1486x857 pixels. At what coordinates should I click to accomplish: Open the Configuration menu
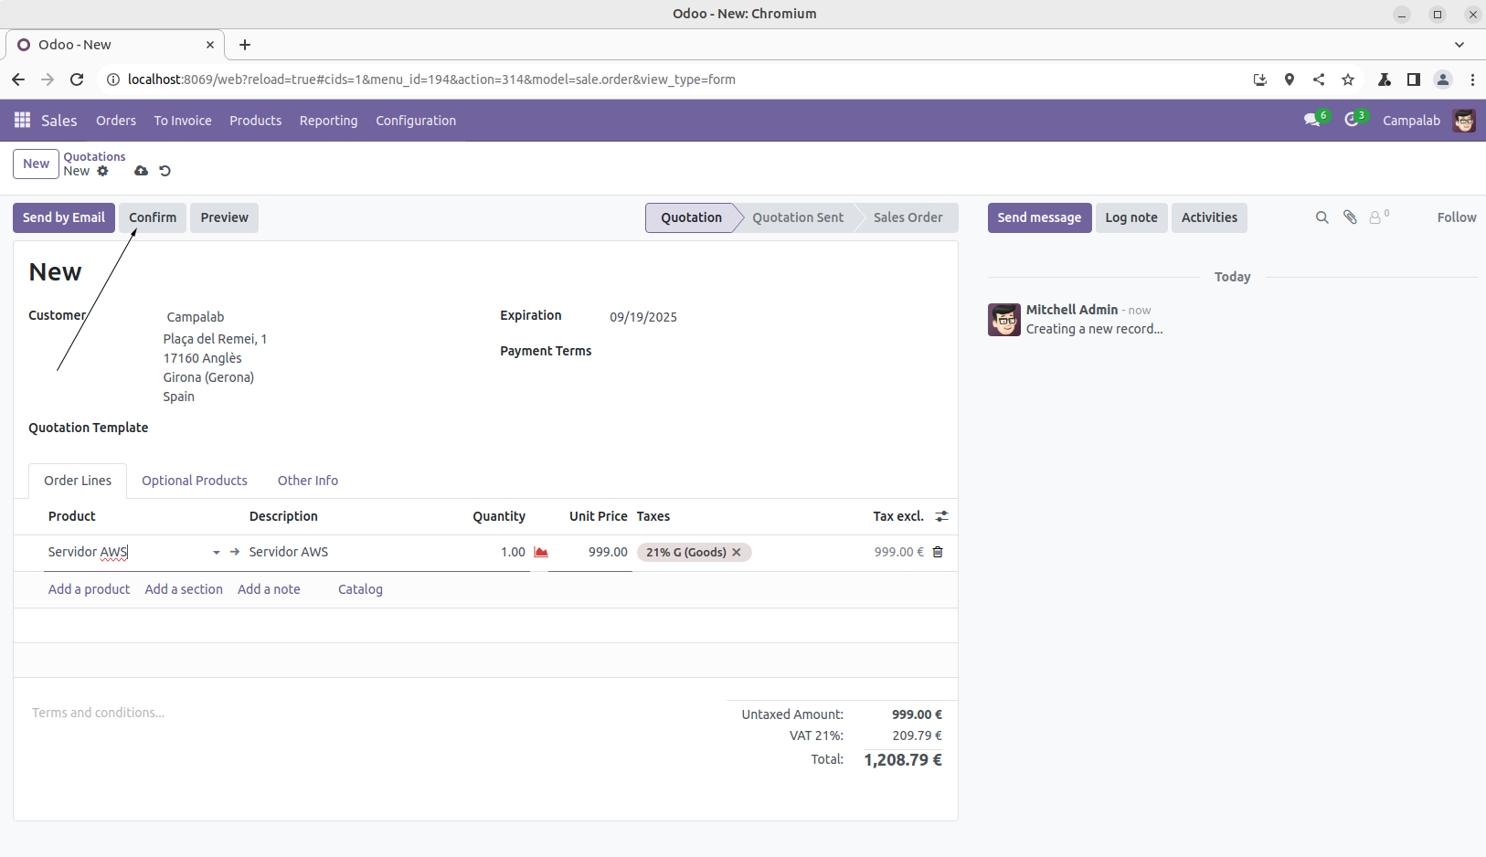point(416,121)
